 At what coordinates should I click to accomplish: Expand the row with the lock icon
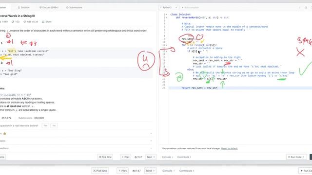click(151, 134)
